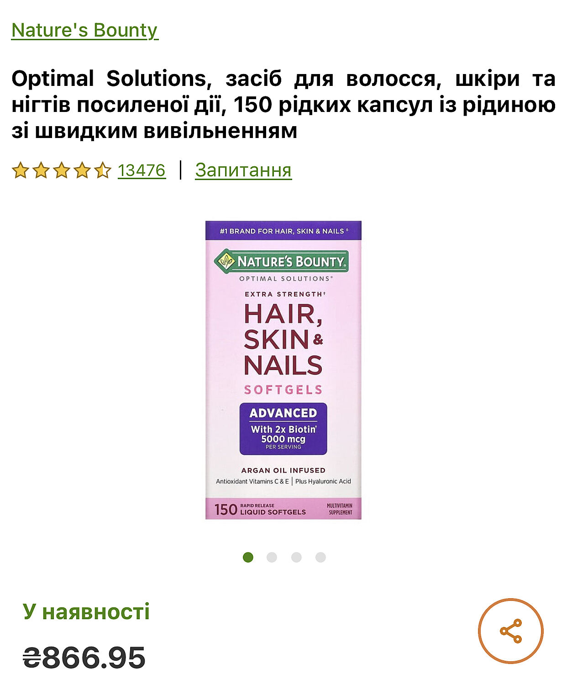Click the second rating star
The image size is (567, 685).
(x=41, y=170)
